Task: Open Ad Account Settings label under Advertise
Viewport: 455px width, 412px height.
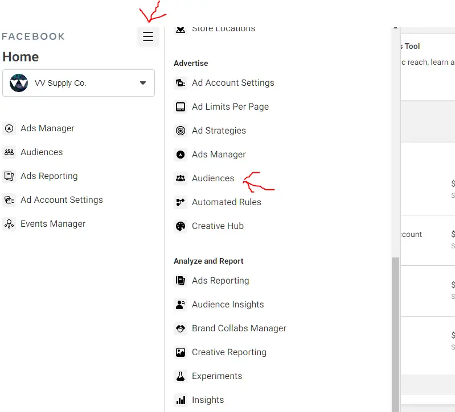Action: pos(233,83)
